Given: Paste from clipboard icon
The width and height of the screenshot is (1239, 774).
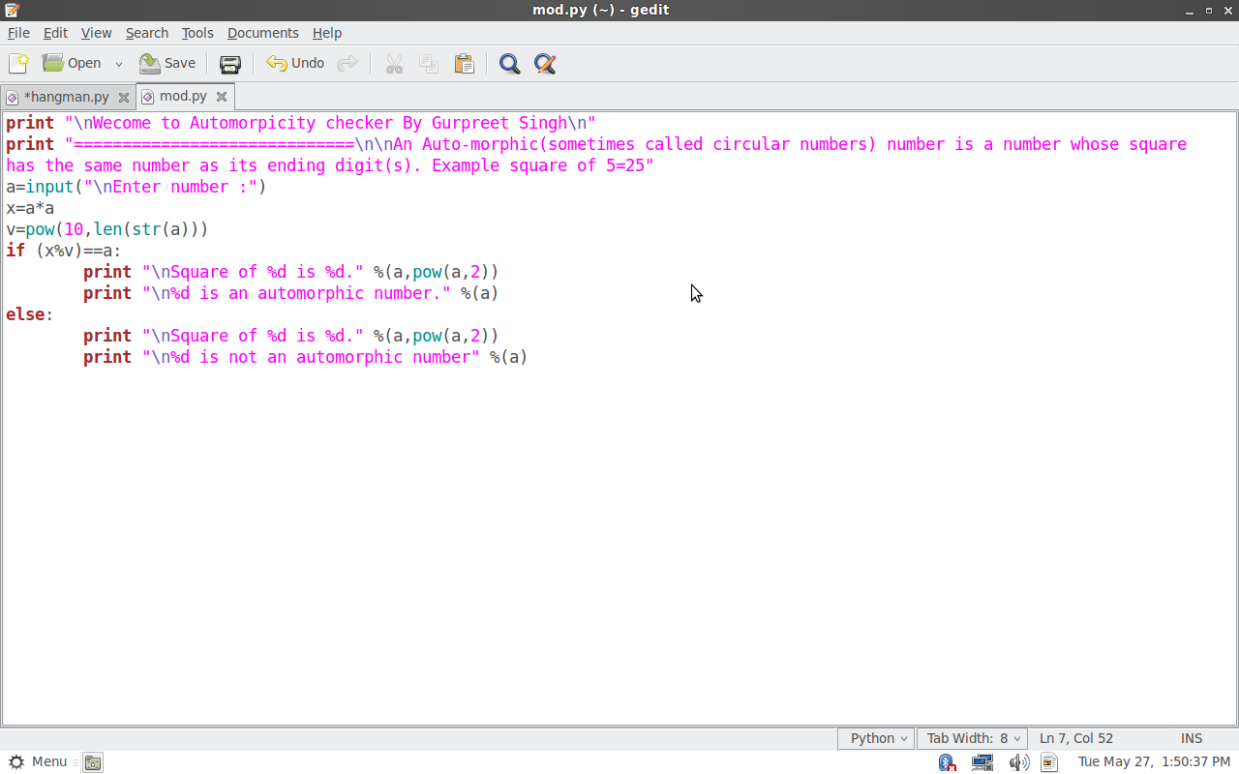Looking at the screenshot, I should (x=465, y=64).
